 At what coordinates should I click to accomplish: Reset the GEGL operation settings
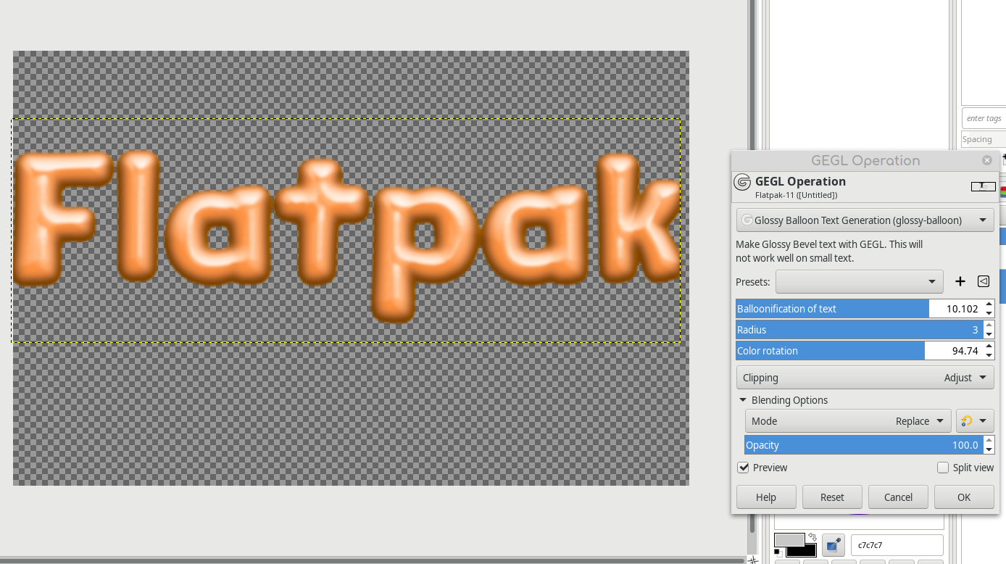pyautogui.click(x=832, y=497)
